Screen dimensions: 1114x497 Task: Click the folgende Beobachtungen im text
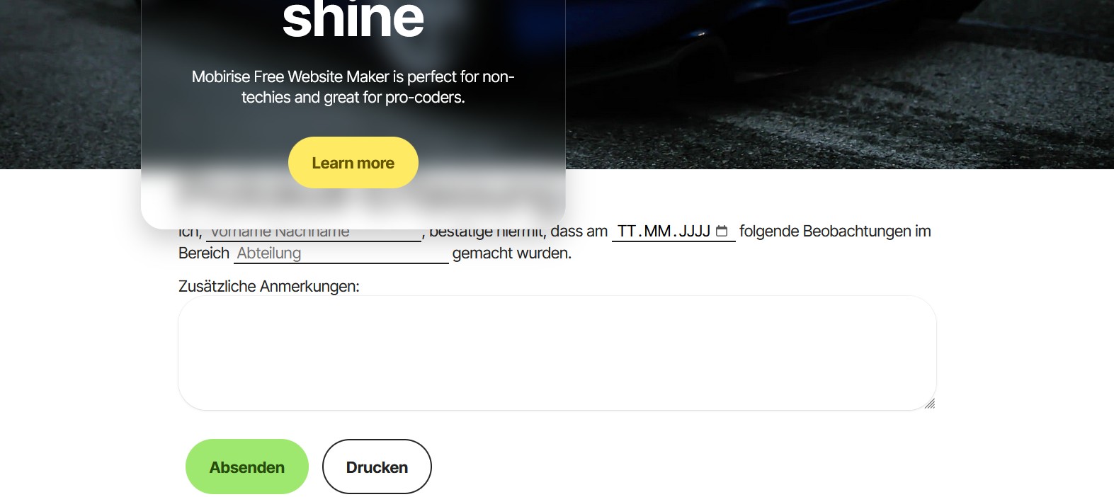[835, 232]
